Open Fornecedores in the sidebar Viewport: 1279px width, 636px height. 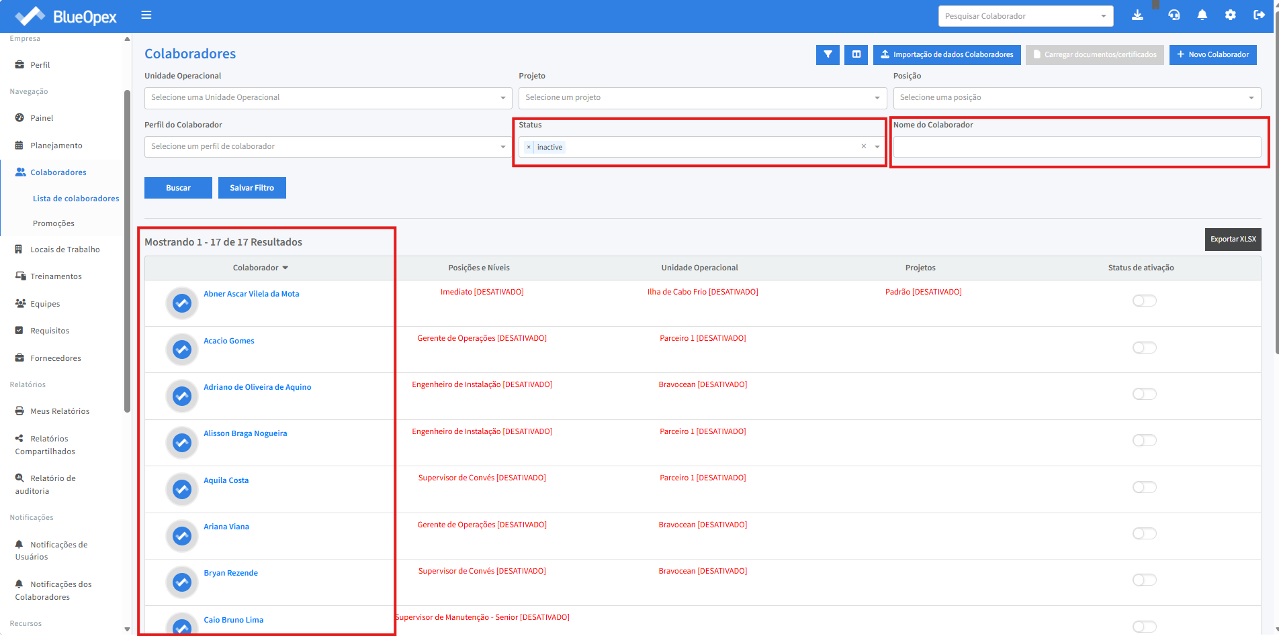pos(56,358)
